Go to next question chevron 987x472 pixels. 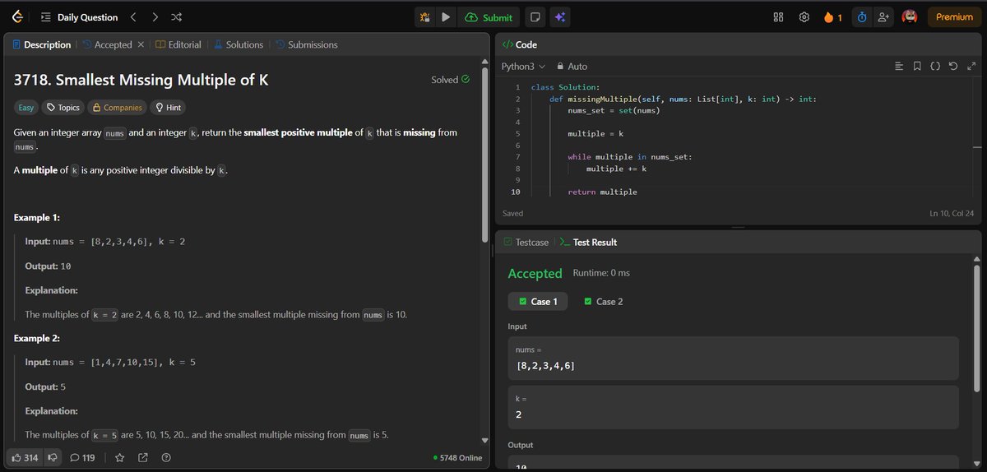pos(155,17)
